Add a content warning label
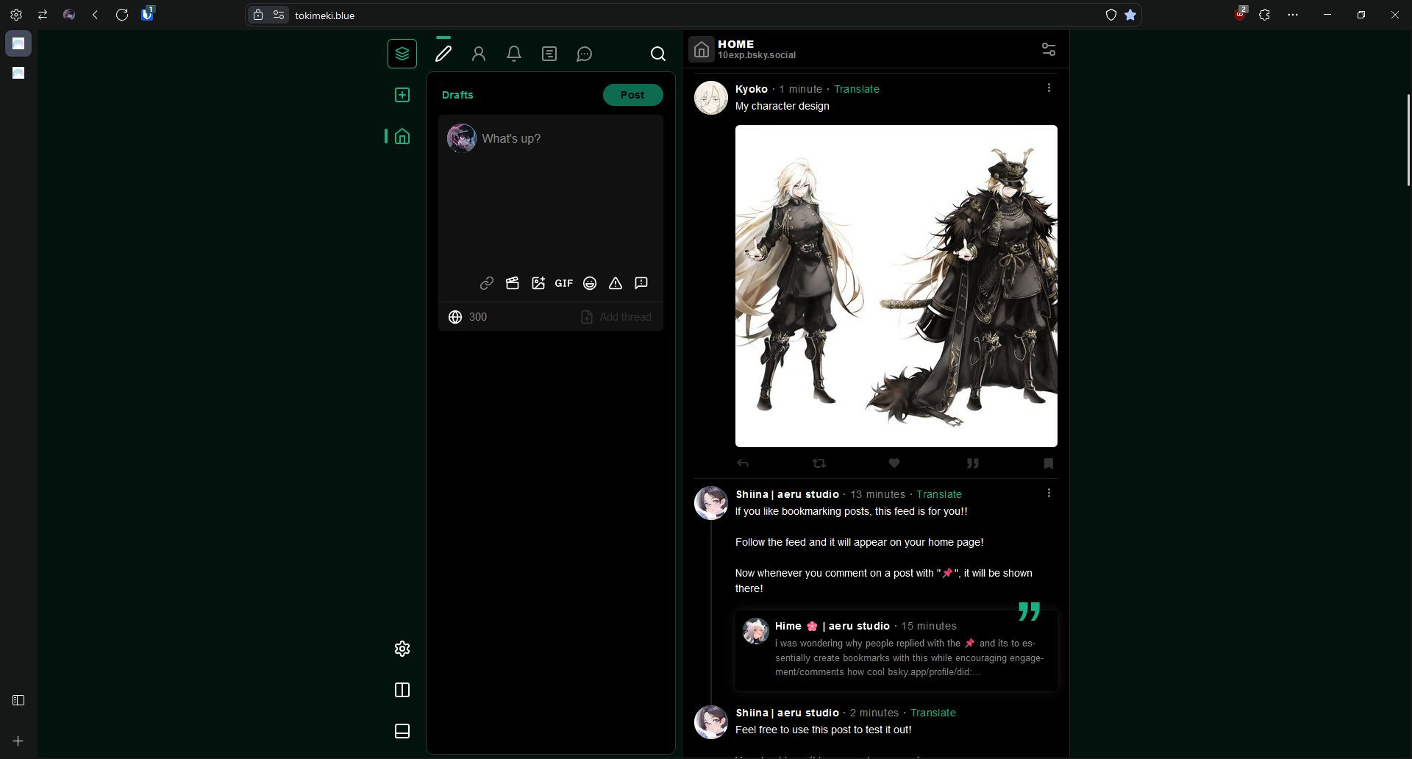Viewport: 1412px width, 759px height. coord(616,283)
